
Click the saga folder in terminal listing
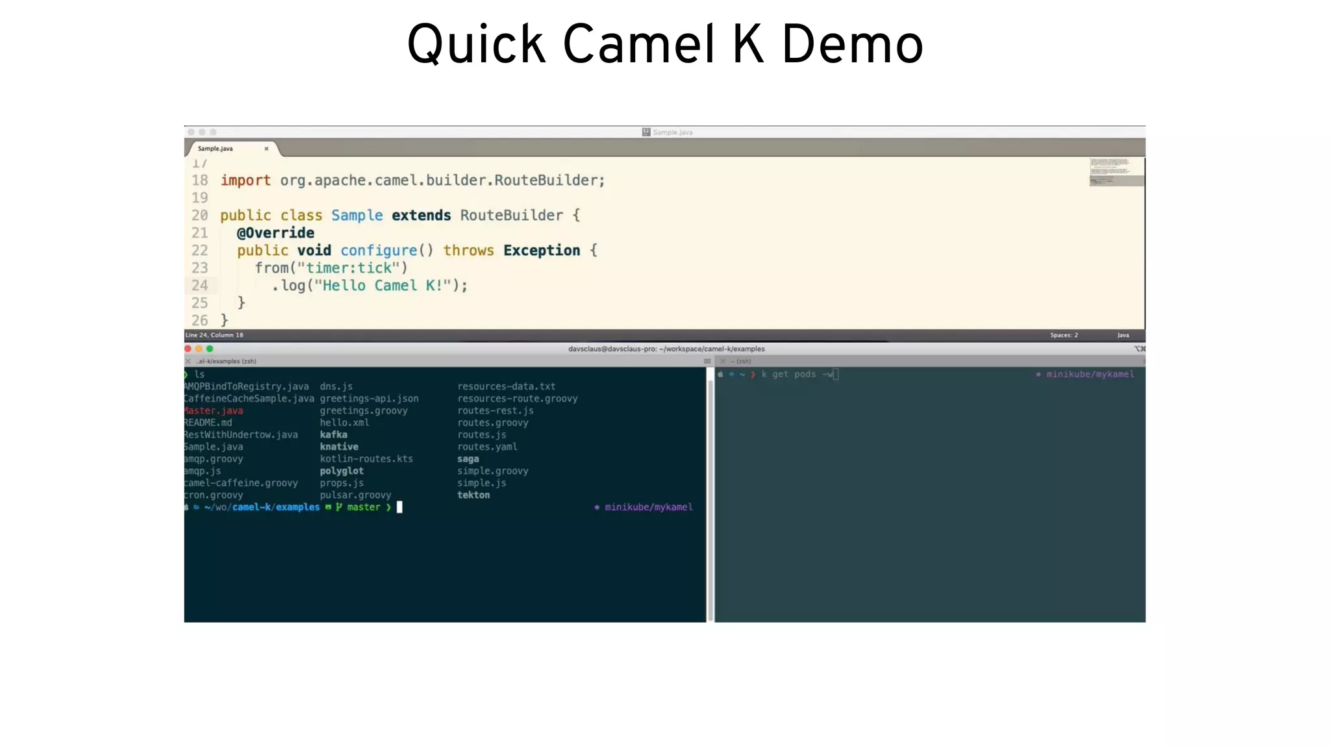click(468, 459)
